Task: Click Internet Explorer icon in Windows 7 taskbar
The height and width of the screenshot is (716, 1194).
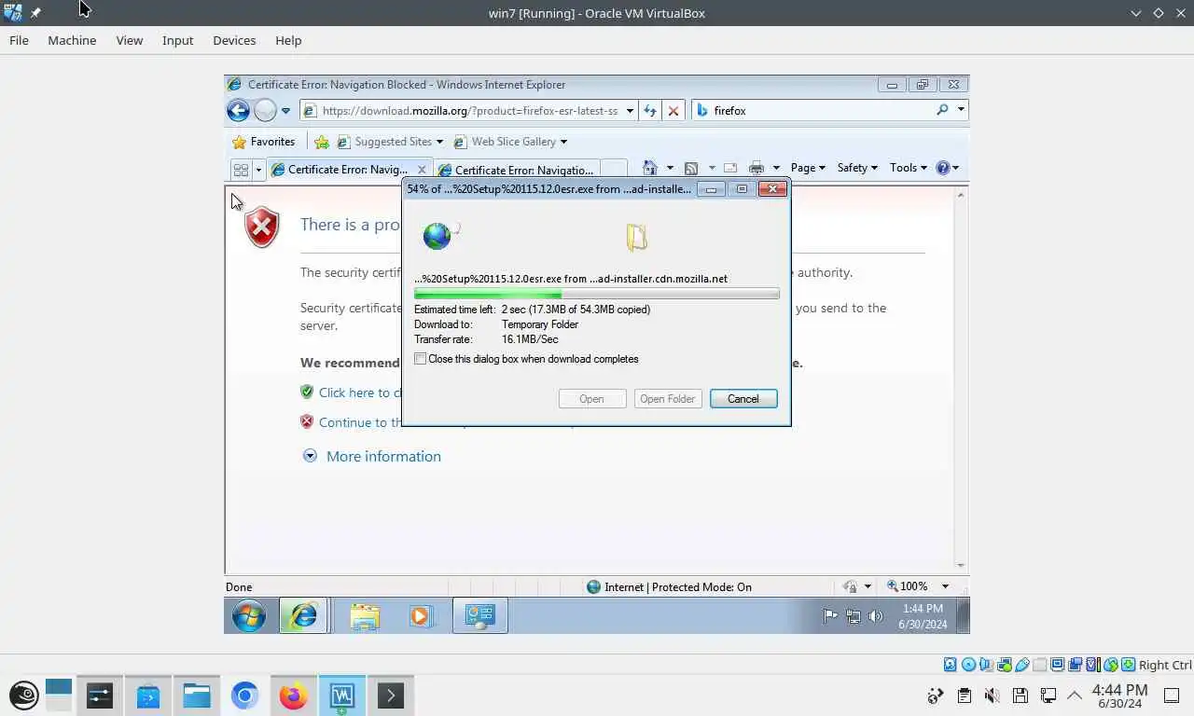Action: point(304,616)
